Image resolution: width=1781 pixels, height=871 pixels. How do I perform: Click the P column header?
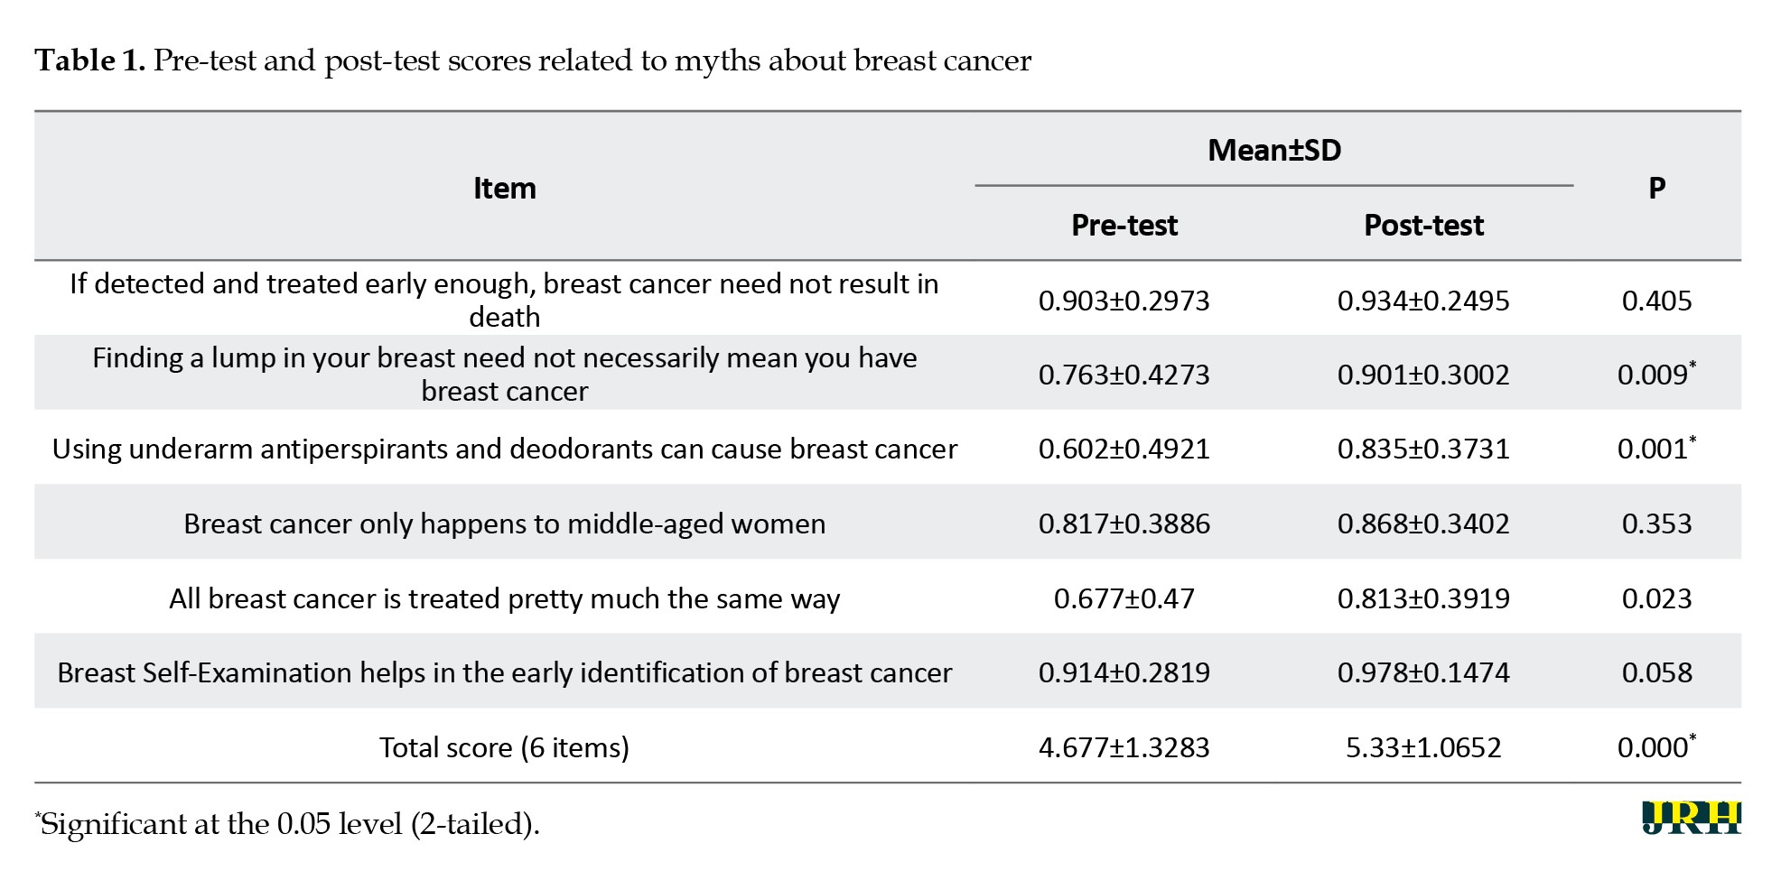tap(1656, 188)
